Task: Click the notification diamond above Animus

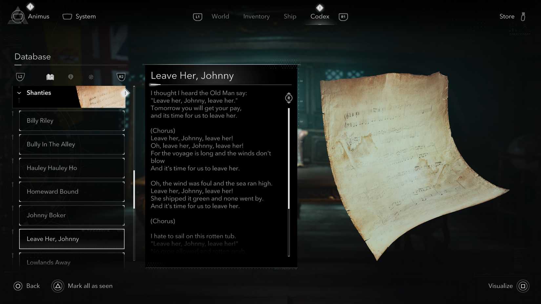Action: 30,7
